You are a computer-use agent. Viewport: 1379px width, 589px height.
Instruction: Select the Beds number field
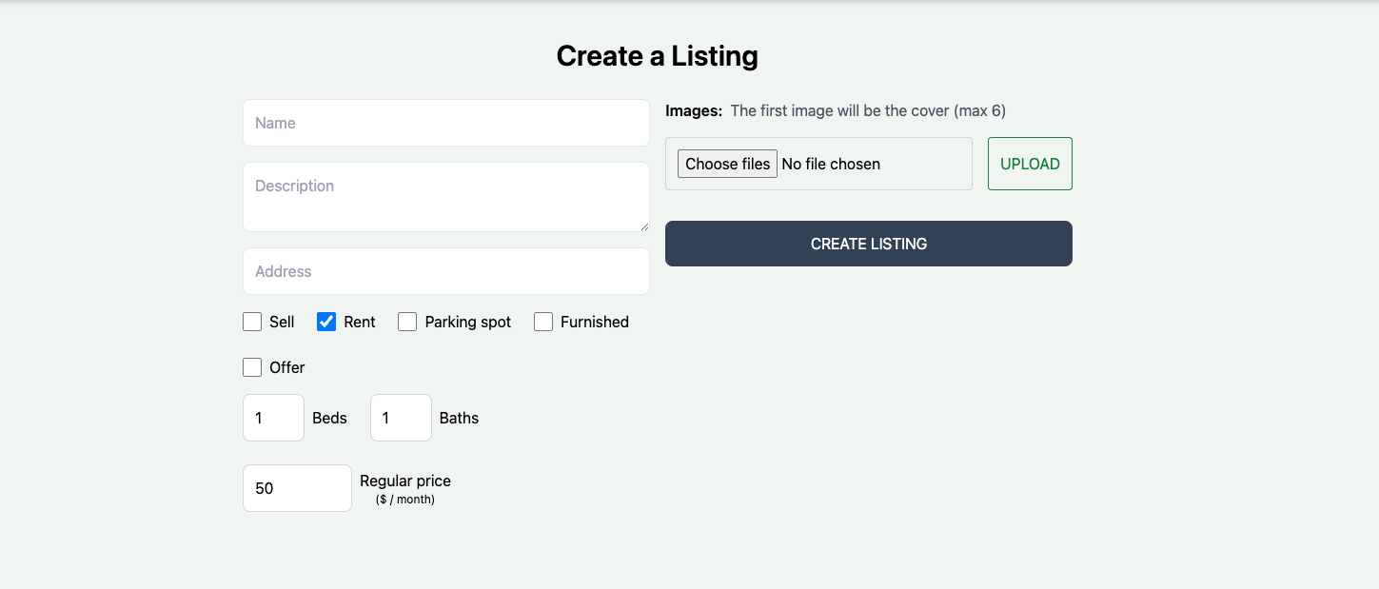click(x=273, y=418)
